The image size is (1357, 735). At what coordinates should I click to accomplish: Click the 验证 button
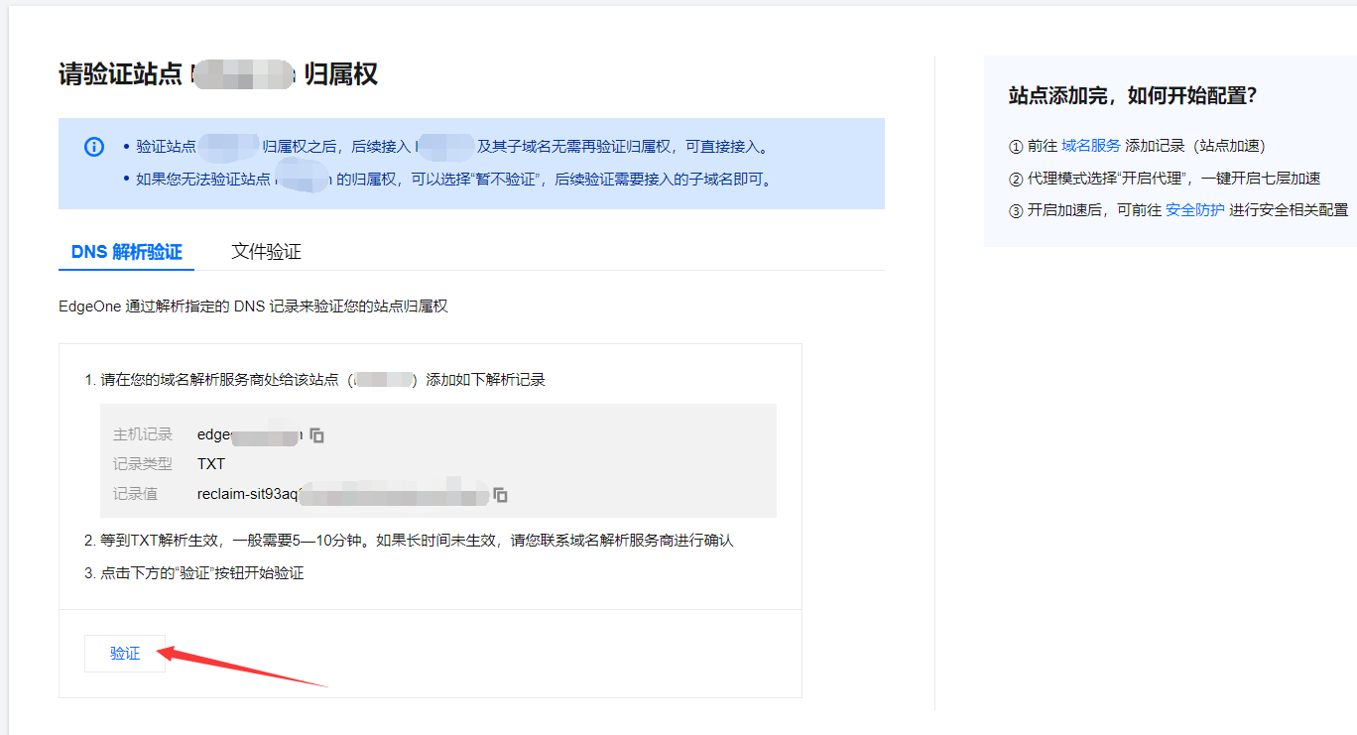coord(125,654)
